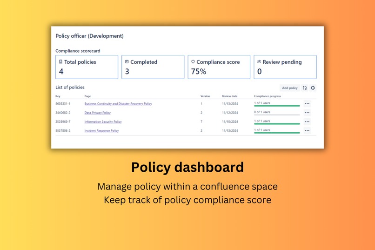
Task: Select key 5537806-2
Action: 63,131
